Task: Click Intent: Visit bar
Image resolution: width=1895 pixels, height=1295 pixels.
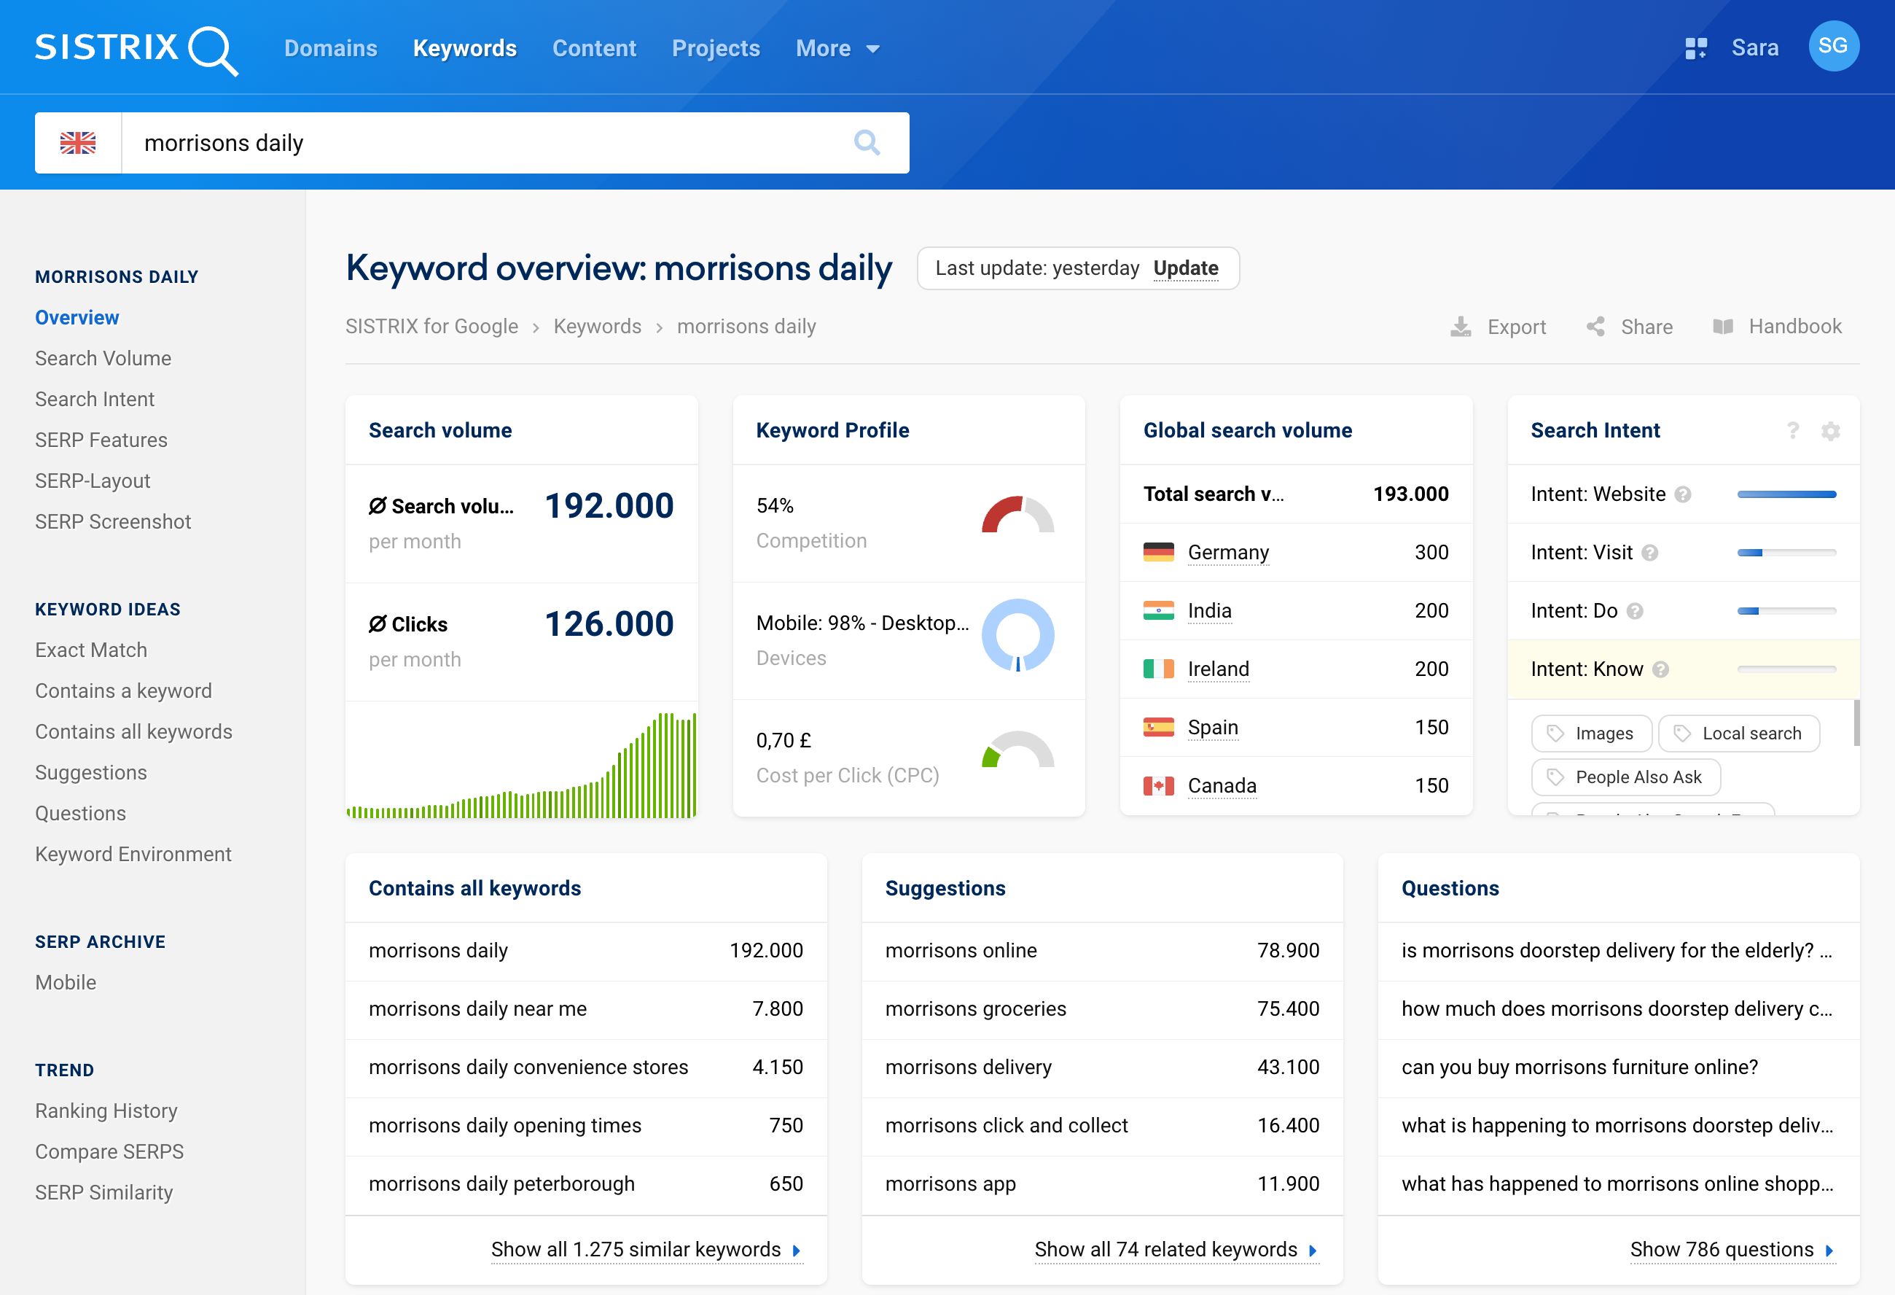Action: [1786, 553]
